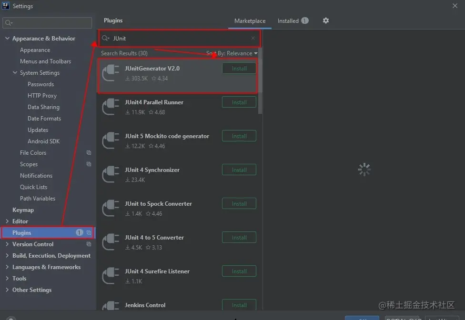Click the Installed tab count badge

pyautogui.click(x=305, y=20)
